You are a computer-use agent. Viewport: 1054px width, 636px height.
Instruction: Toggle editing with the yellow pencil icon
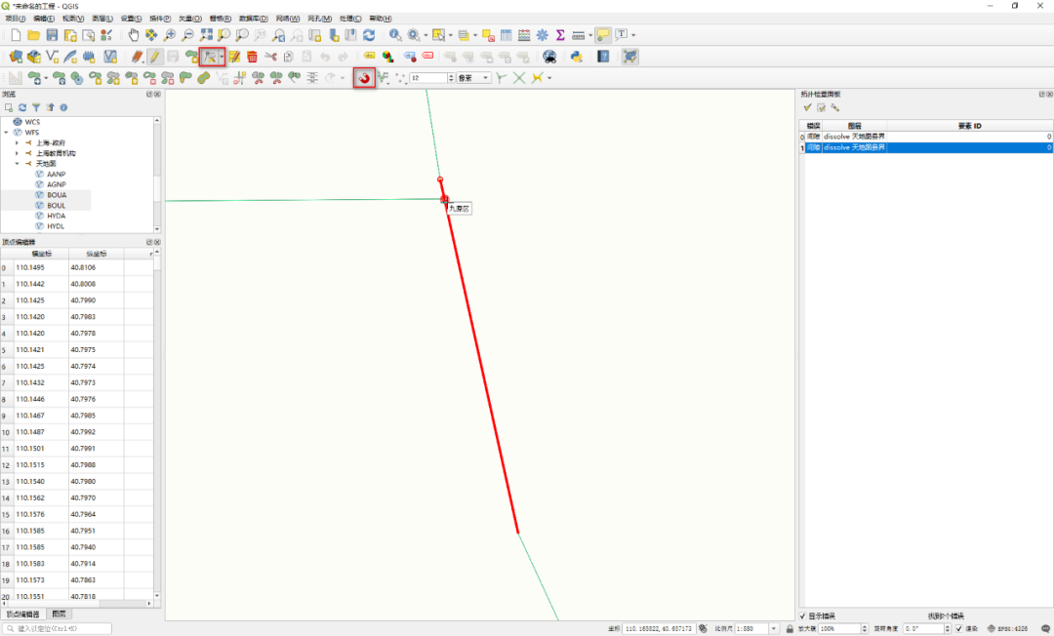(154, 56)
